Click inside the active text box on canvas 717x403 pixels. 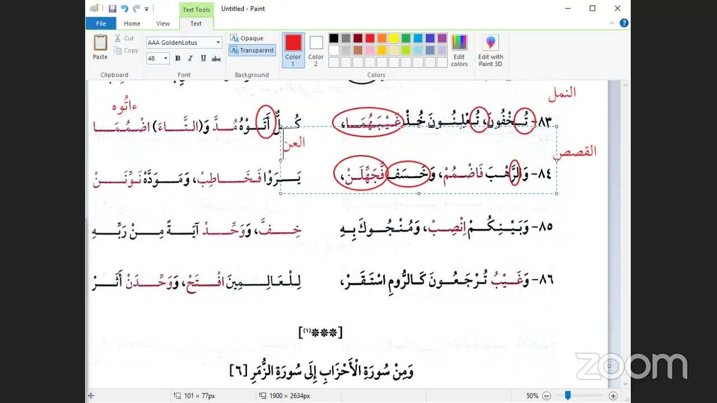click(418, 160)
